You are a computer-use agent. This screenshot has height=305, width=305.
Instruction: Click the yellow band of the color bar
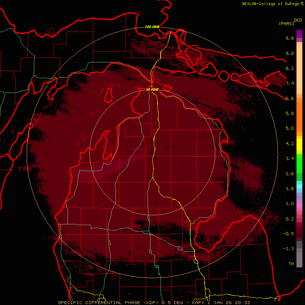(x=299, y=145)
